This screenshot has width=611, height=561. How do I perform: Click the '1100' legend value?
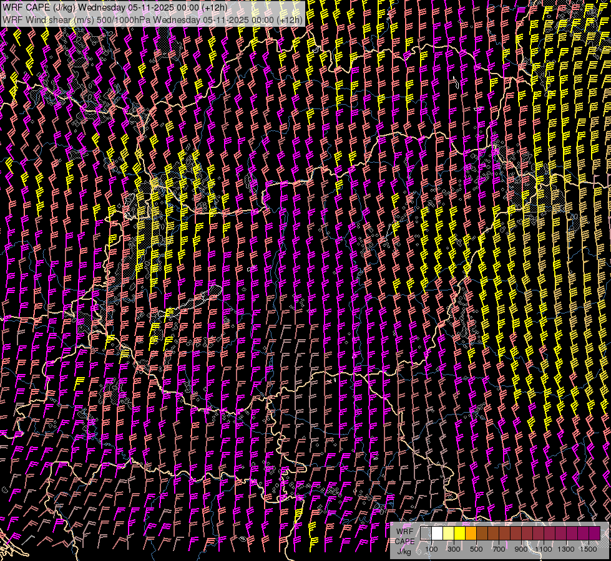[x=544, y=549]
